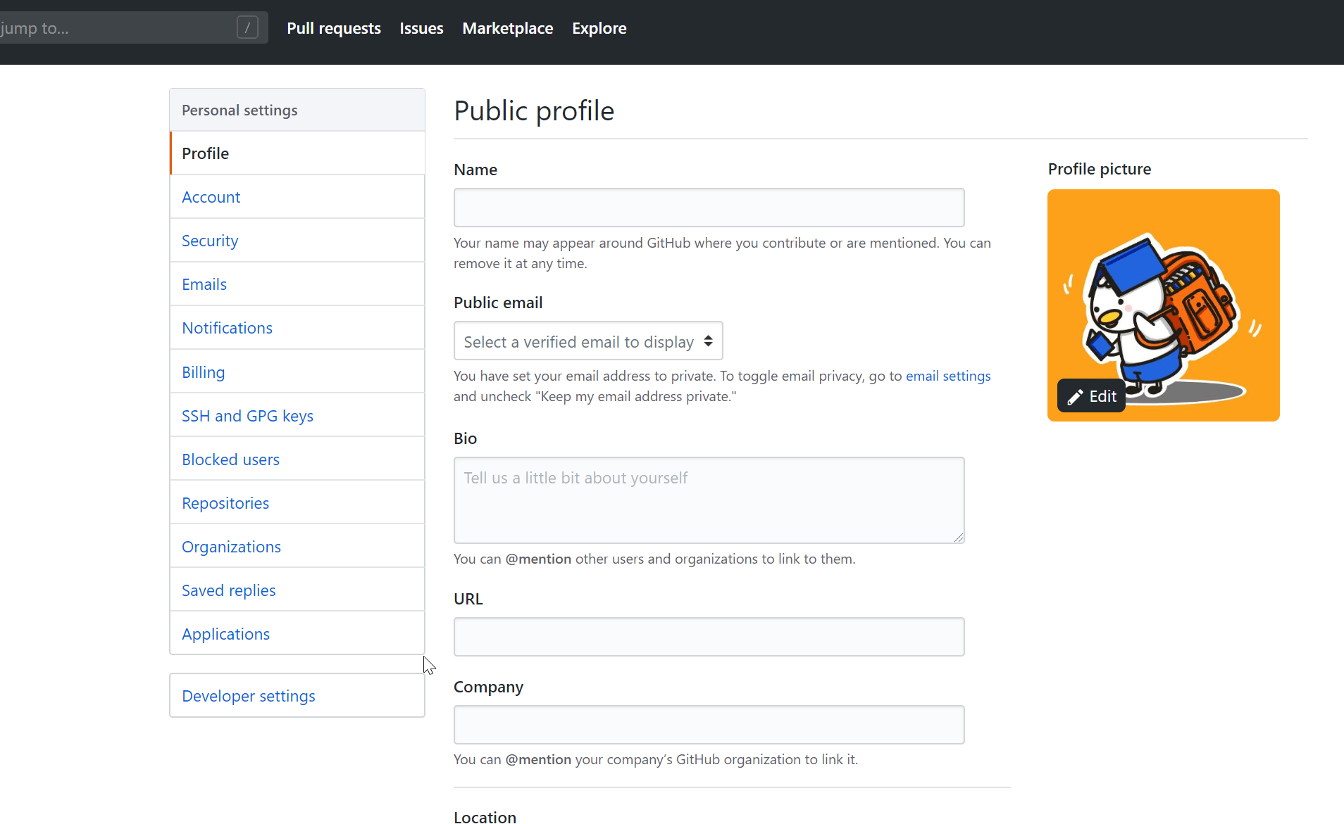Go to Saved replies settings
The height and width of the screenshot is (824, 1344).
pos(297,590)
